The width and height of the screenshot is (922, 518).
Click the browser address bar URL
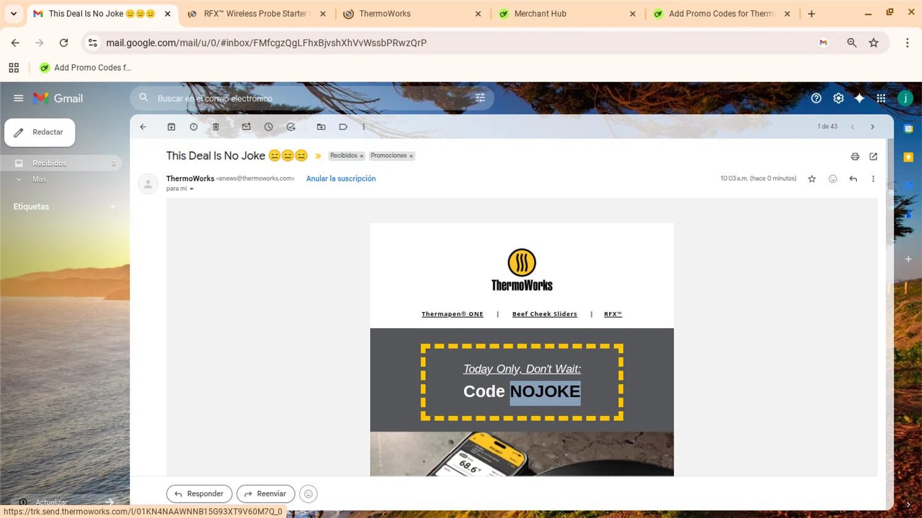tap(266, 43)
